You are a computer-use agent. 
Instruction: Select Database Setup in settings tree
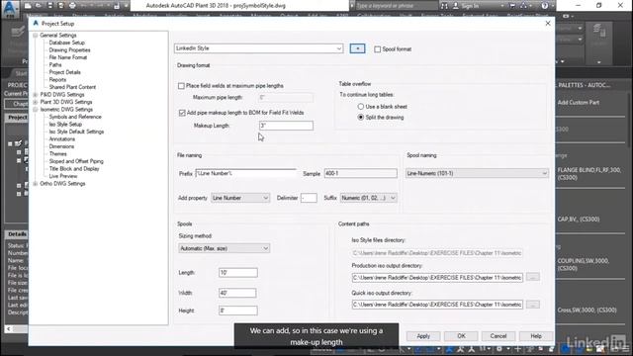pyautogui.click(x=66, y=43)
